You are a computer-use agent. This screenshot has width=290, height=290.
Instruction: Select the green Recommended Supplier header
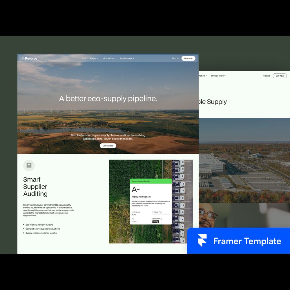pyautogui.click(x=151, y=181)
